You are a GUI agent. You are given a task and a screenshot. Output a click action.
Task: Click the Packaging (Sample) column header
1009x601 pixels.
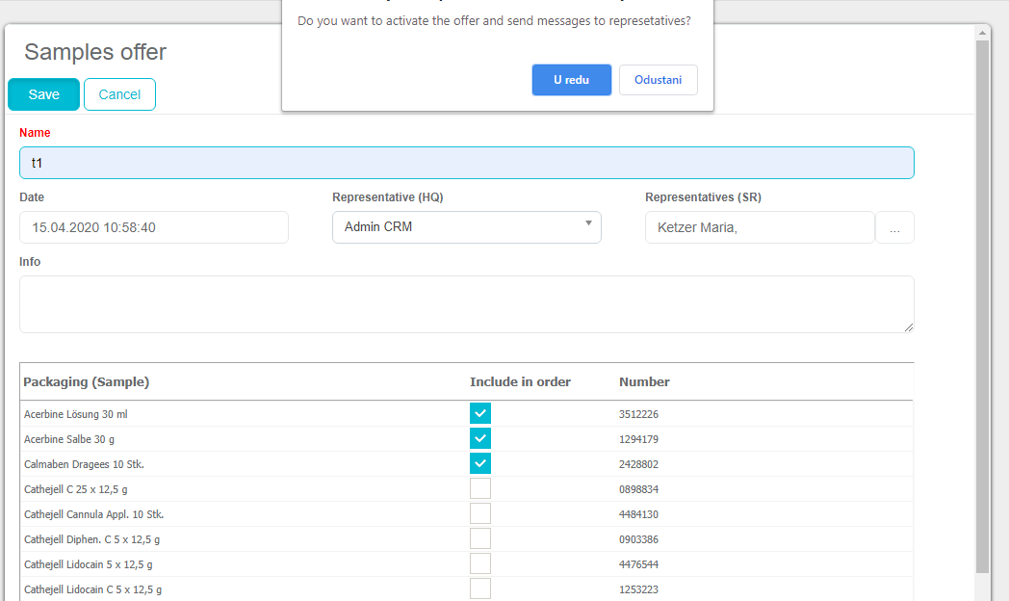point(87,381)
